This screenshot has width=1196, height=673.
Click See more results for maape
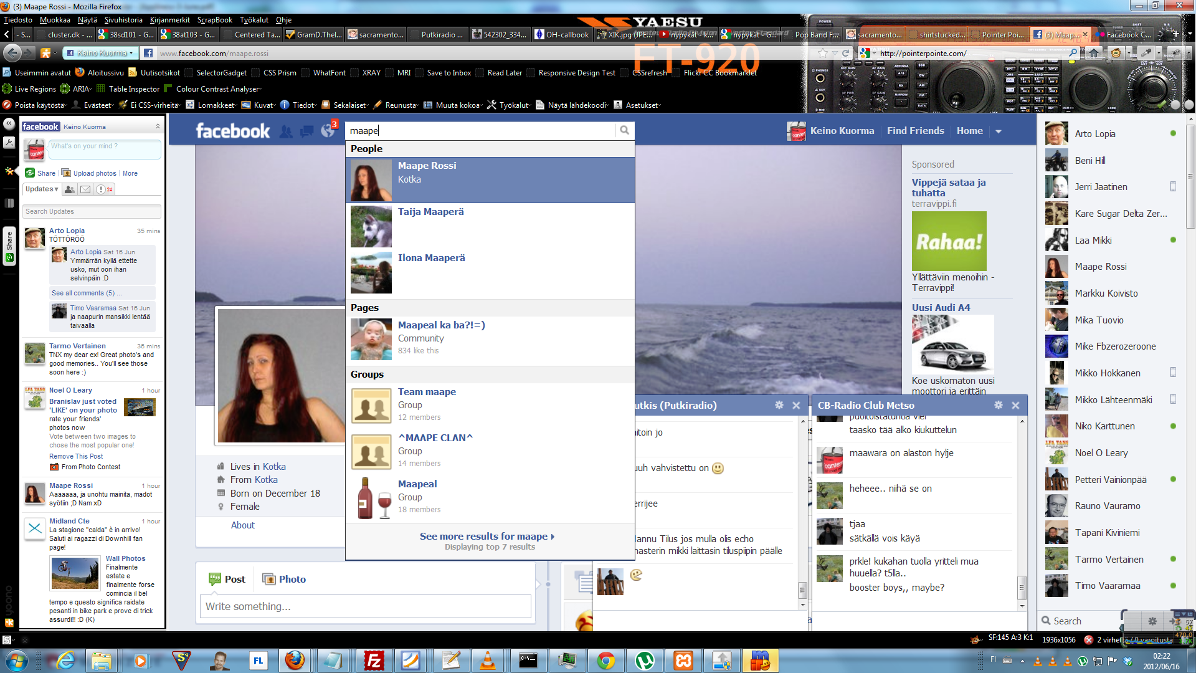coord(486,536)
